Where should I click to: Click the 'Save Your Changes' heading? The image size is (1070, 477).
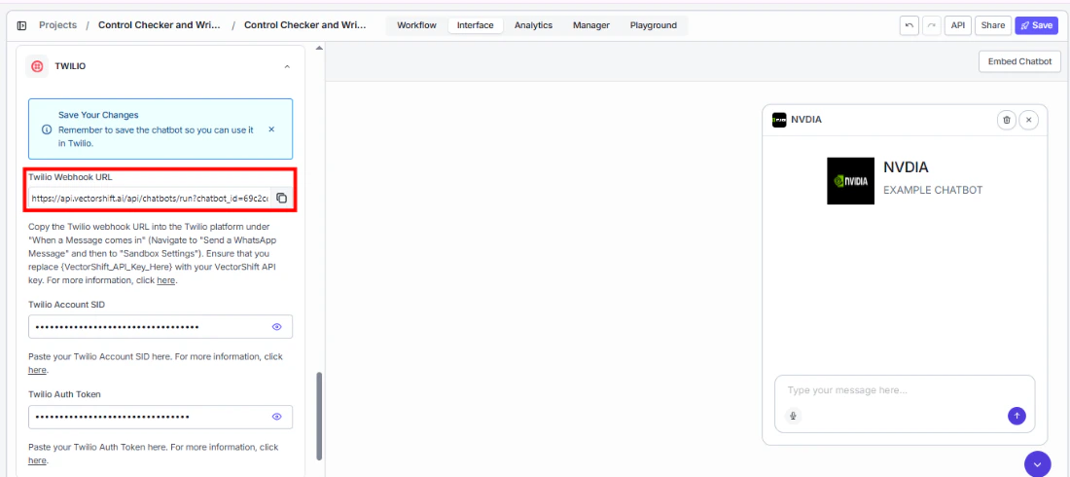98,115
